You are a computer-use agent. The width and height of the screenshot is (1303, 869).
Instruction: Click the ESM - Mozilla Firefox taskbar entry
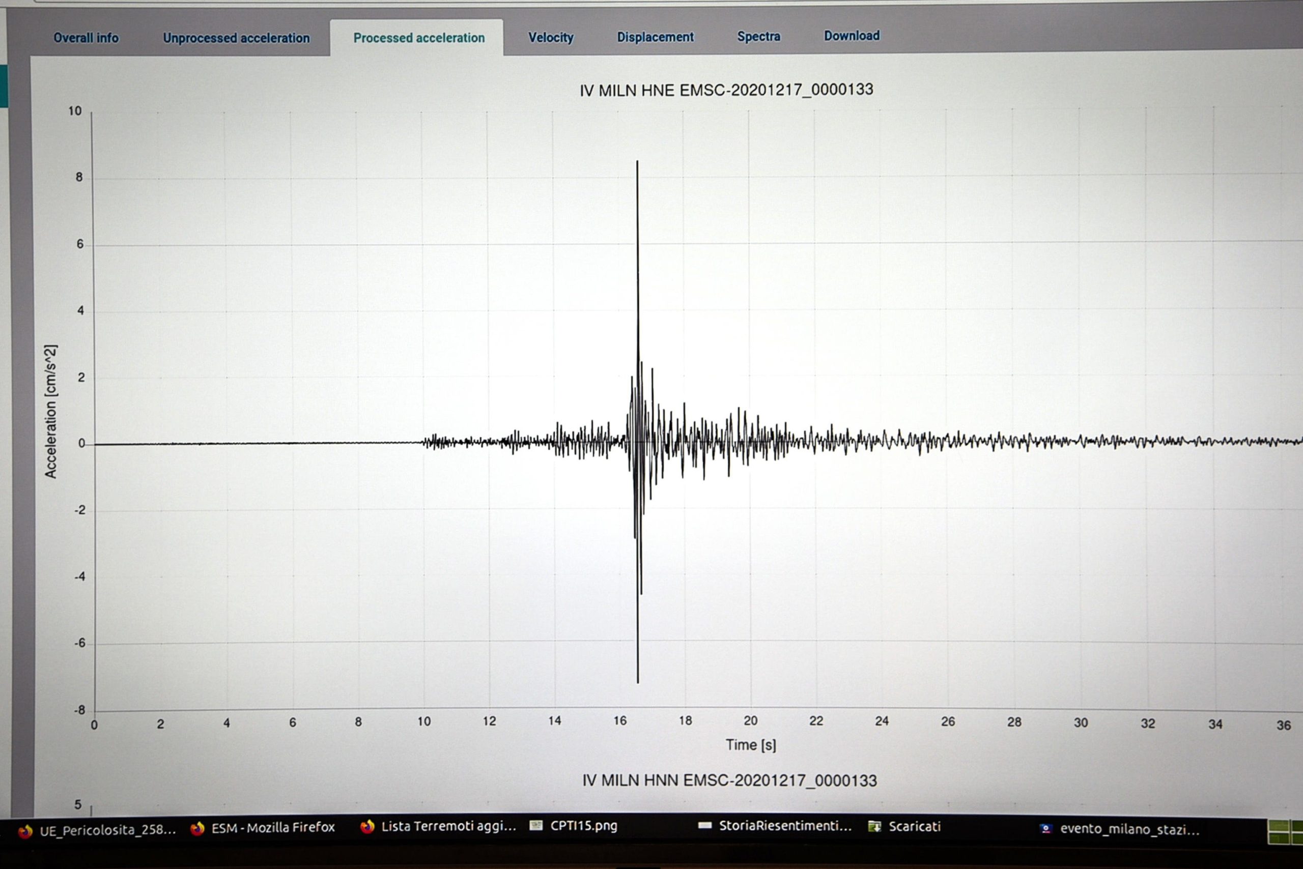(x=272, y=826)
